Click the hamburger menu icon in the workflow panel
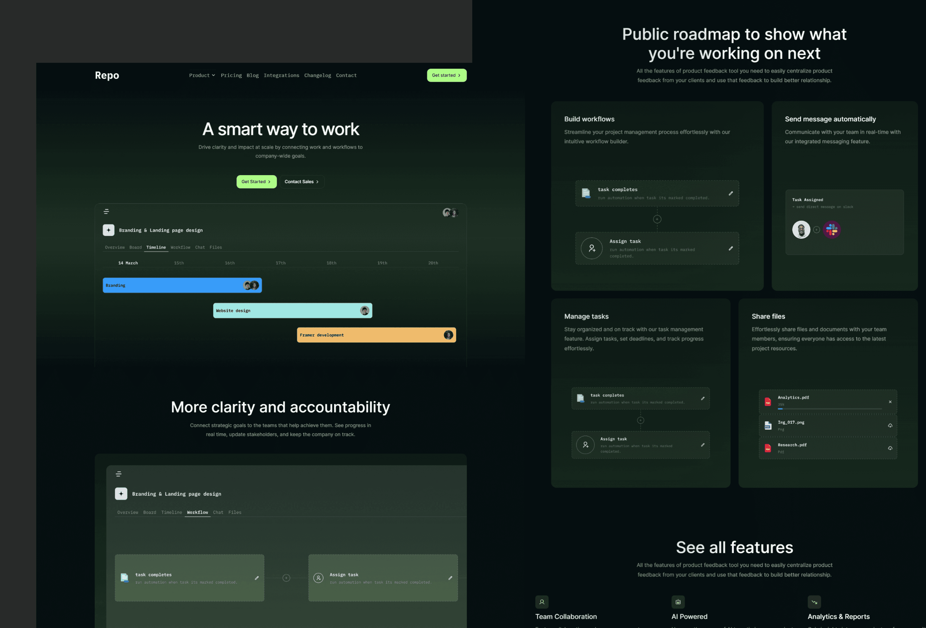 click(x=118, y=474)
